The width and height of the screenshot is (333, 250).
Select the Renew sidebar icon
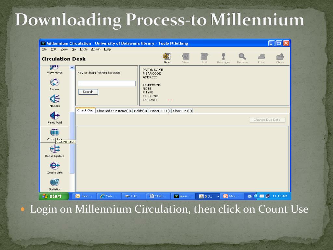55,84
